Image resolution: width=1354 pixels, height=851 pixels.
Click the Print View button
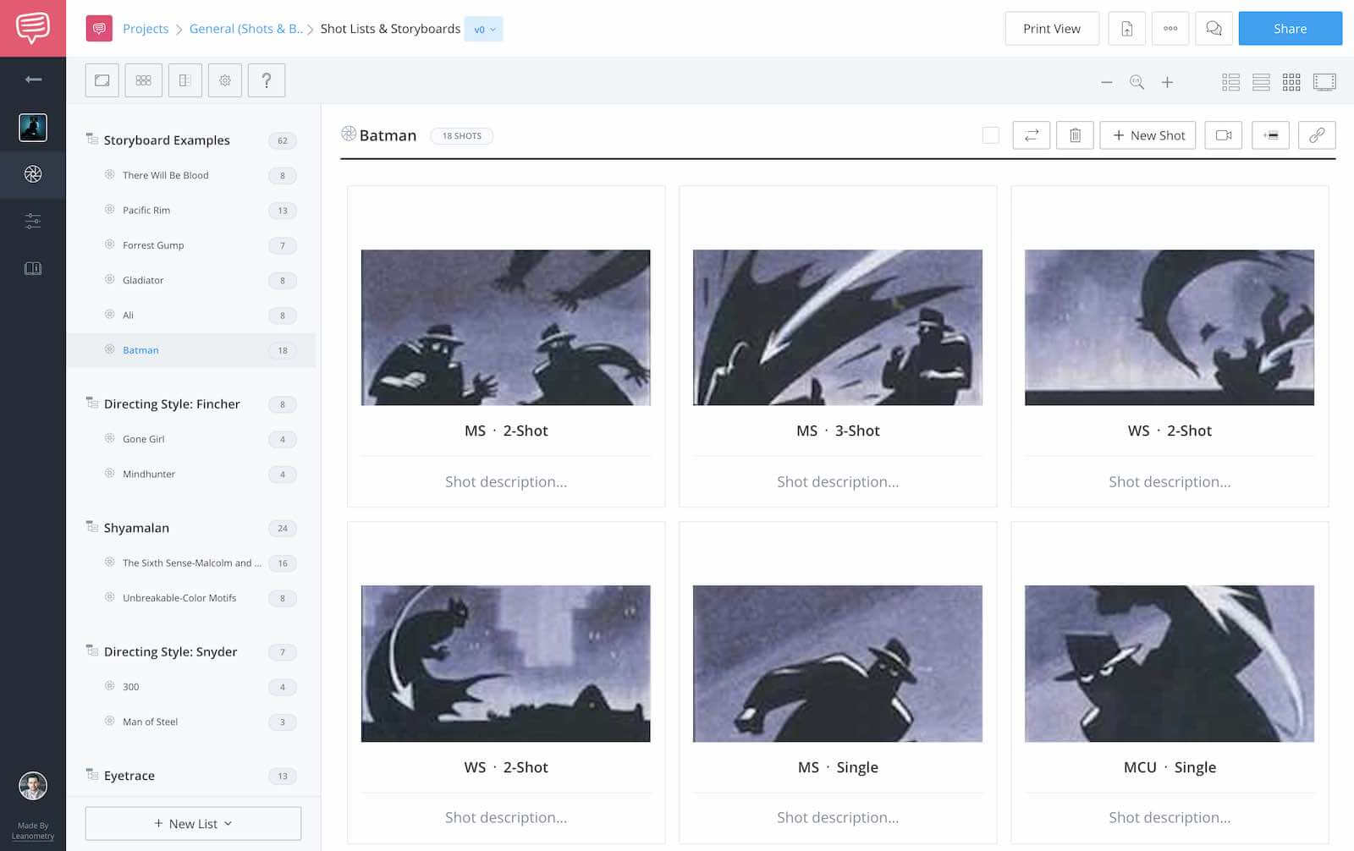[1052, 29]
